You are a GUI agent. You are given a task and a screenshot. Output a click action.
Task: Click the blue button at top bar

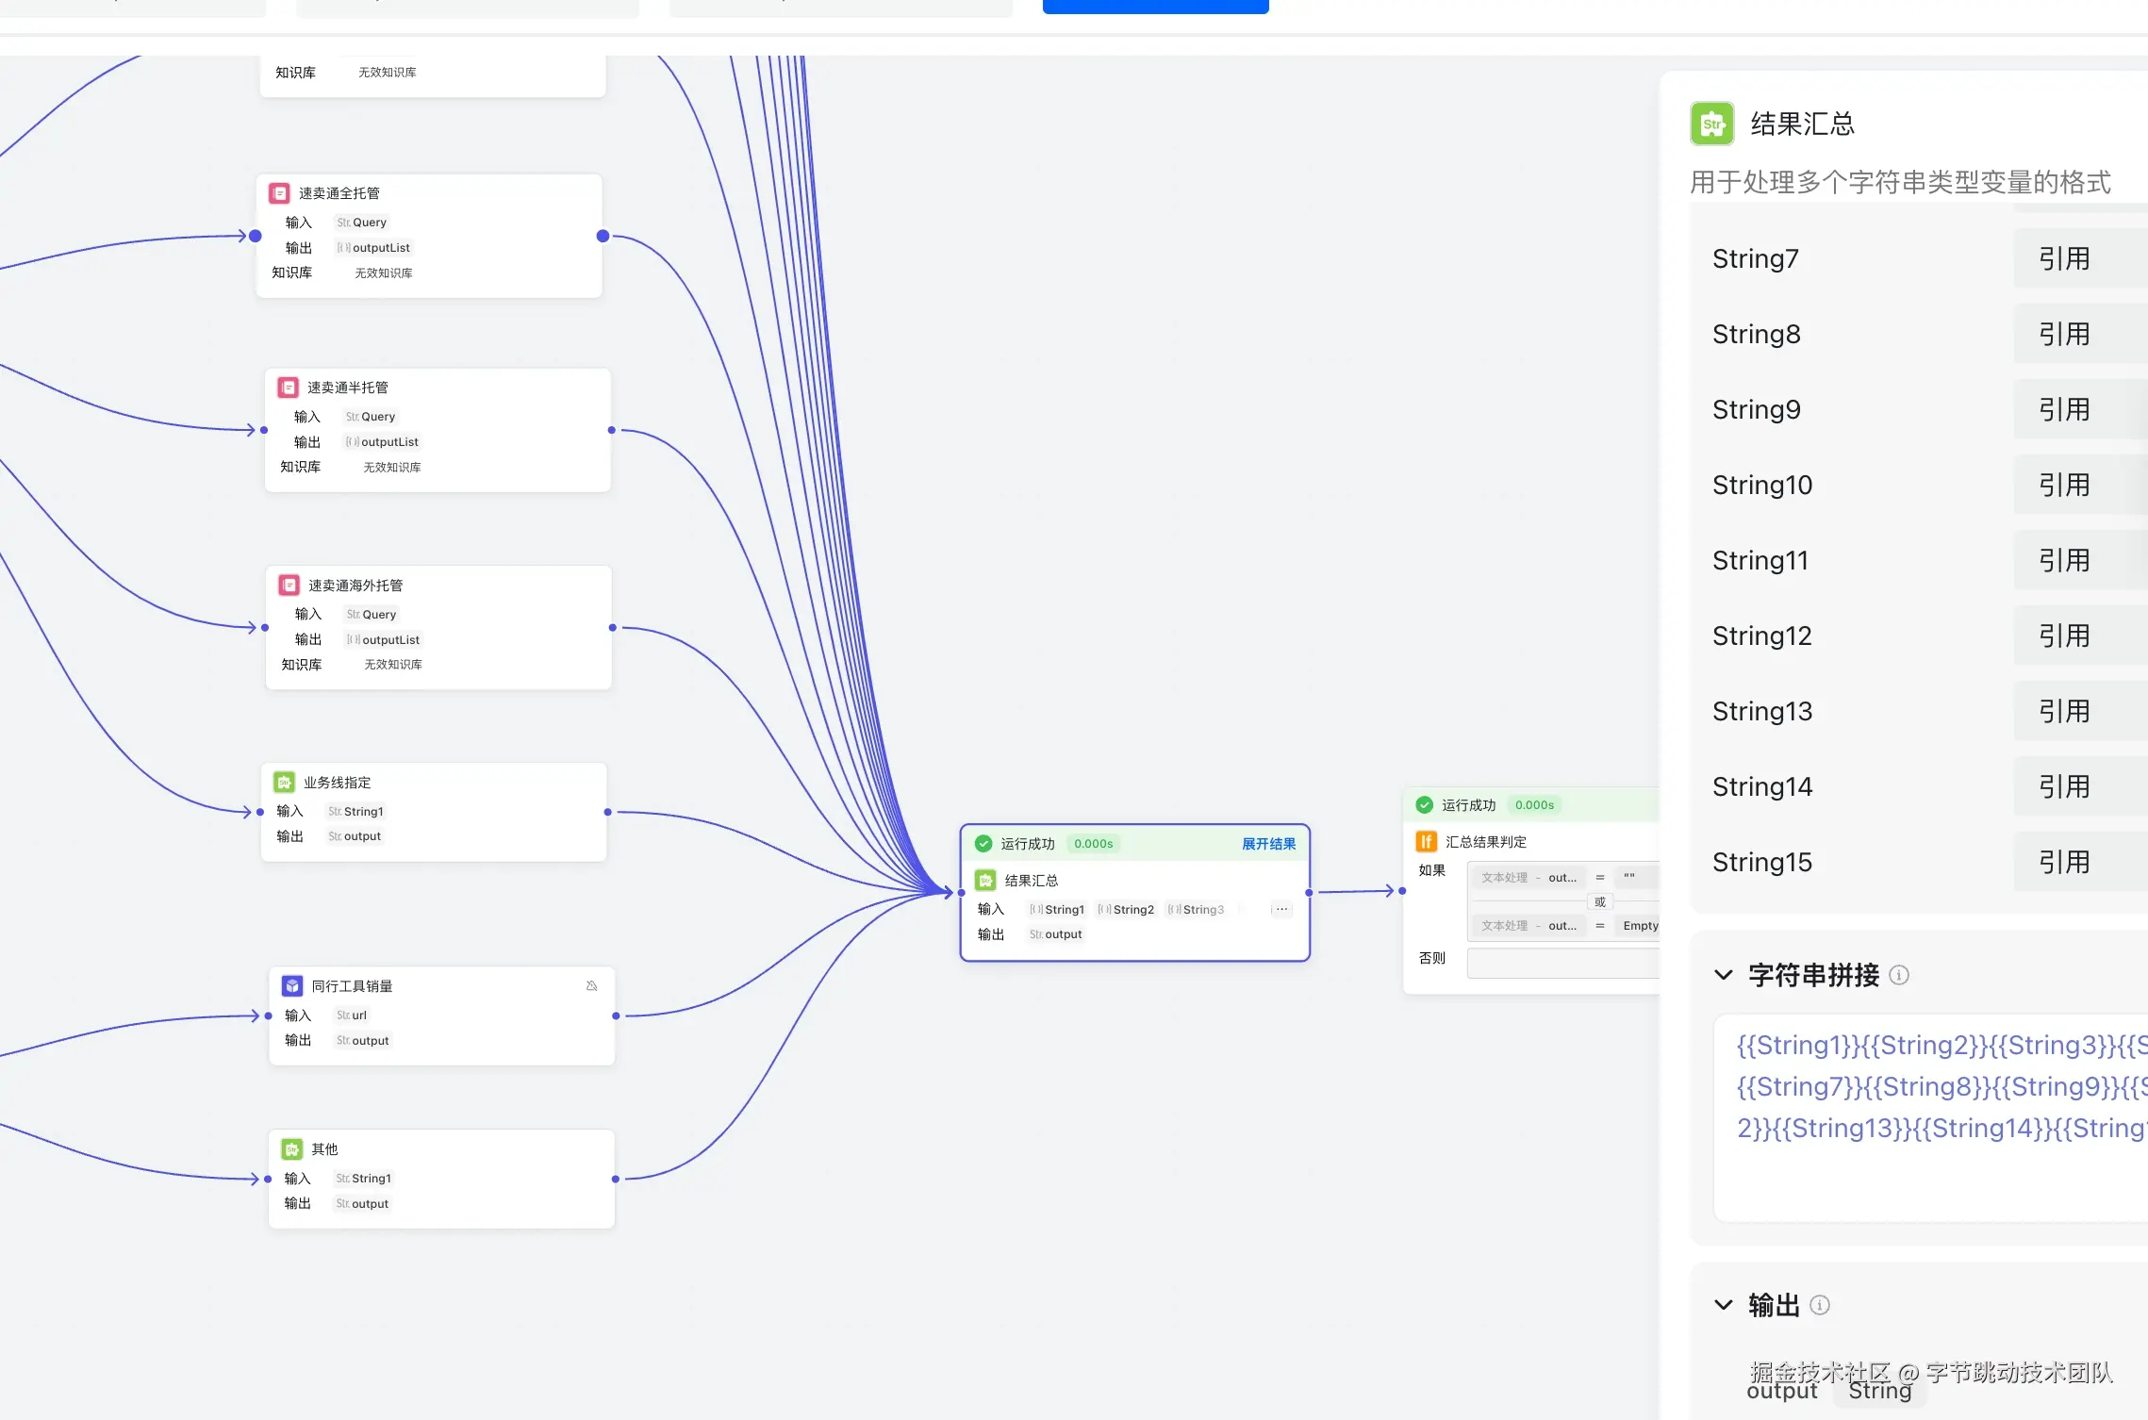coord(1155,7)
